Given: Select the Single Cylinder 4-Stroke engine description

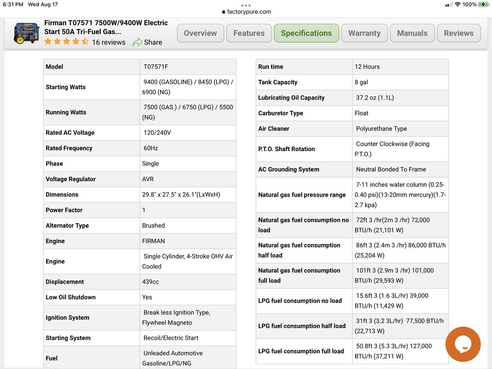Looking at the screenshot, I should tap(188, 261).
